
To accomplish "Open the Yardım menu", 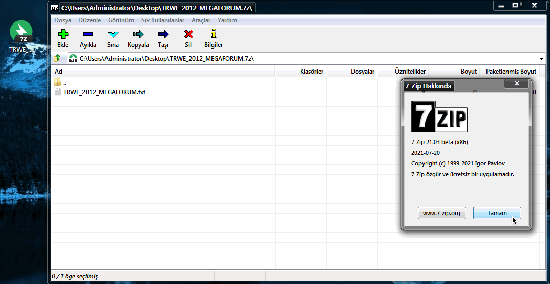I will coord(227,20).
